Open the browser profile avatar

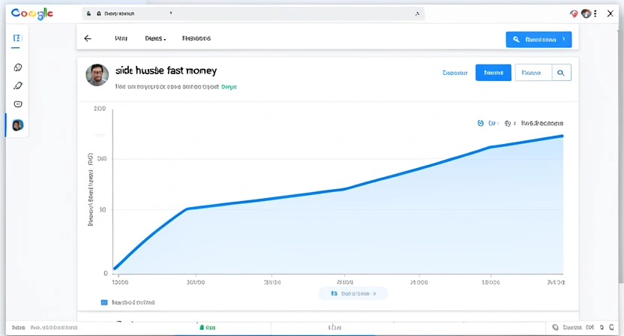[586, 13]
